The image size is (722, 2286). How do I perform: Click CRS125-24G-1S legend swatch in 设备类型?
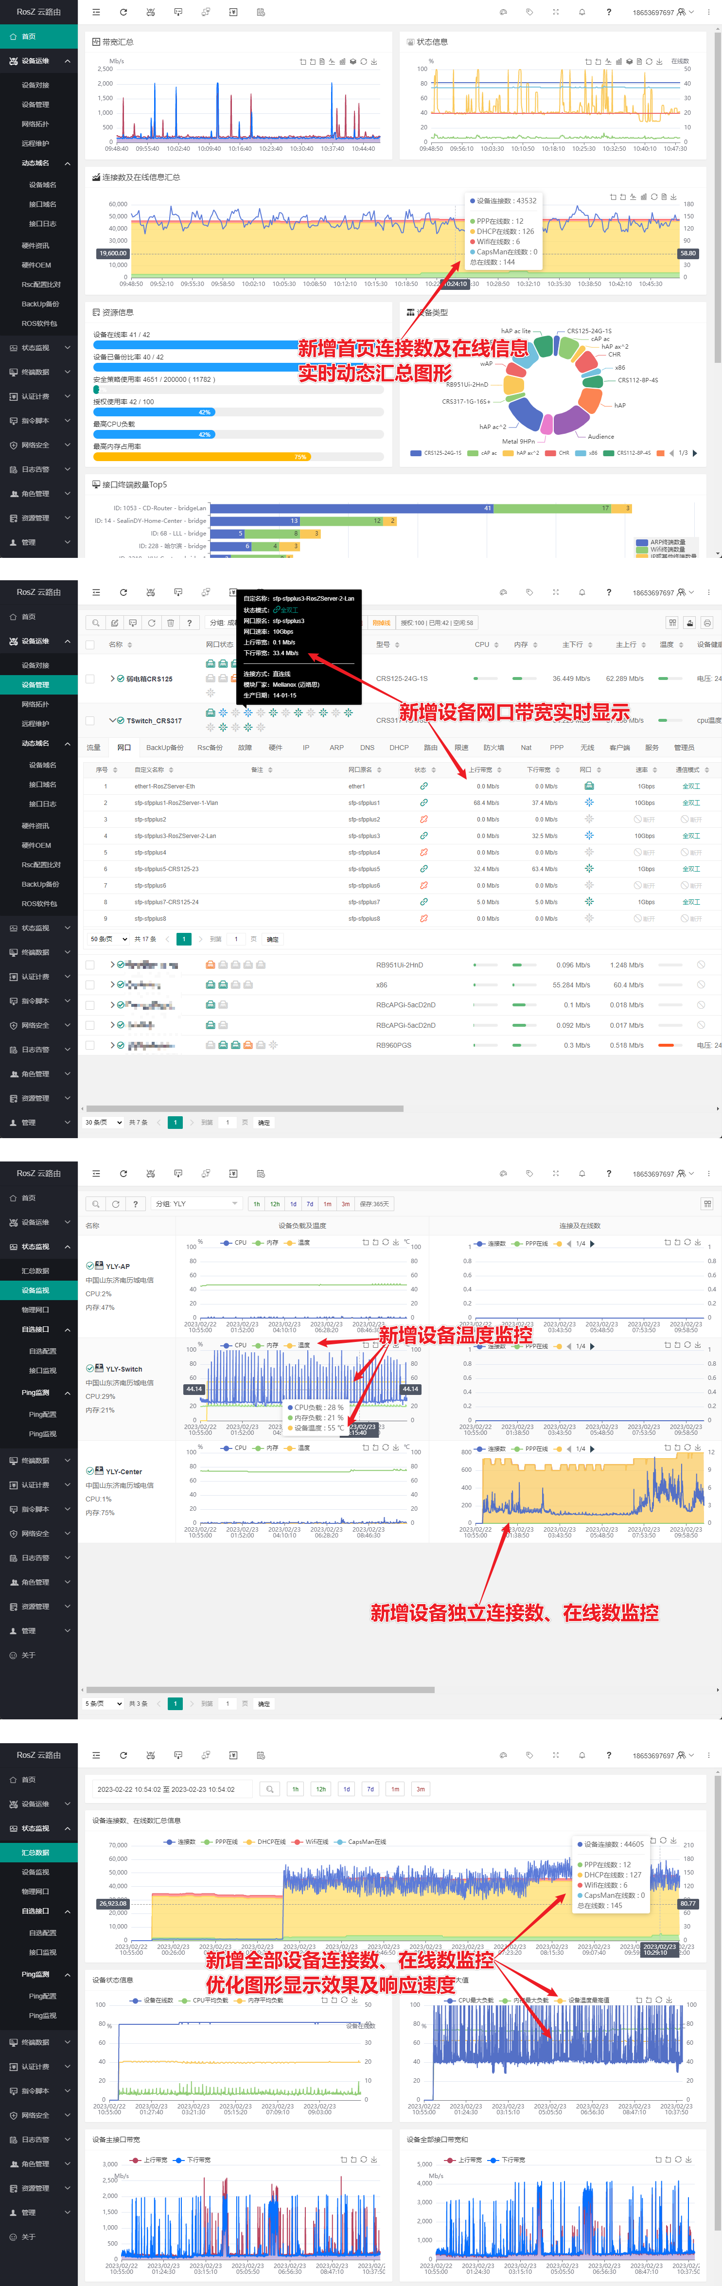coord(416,453)
